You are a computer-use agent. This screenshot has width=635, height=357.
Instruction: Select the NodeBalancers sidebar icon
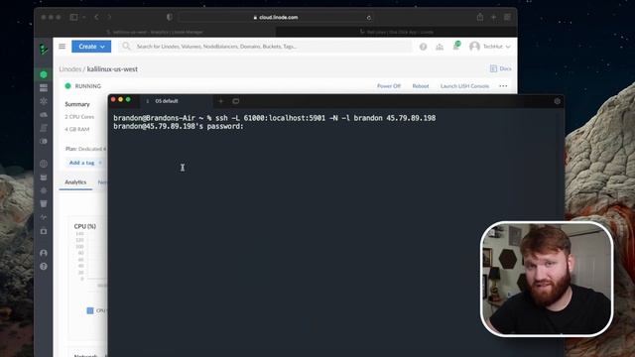click(x=44, y=101)
